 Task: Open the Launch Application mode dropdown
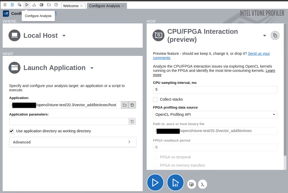[x=92, y=68]
